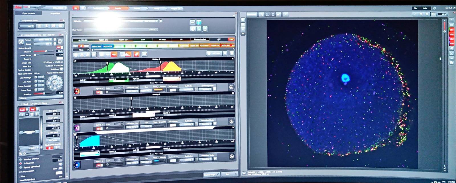The image size is (456, 183).
Task: Click the trash icon in viewer toolbar
Action: [x=273, y=14]
